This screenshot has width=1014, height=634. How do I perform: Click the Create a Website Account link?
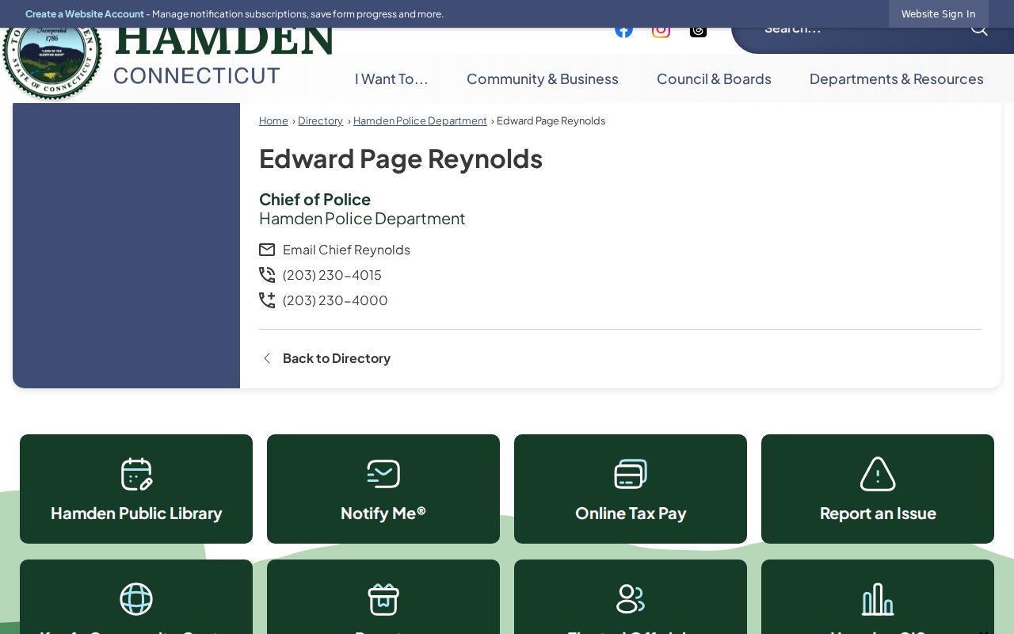tap(85, 13)
